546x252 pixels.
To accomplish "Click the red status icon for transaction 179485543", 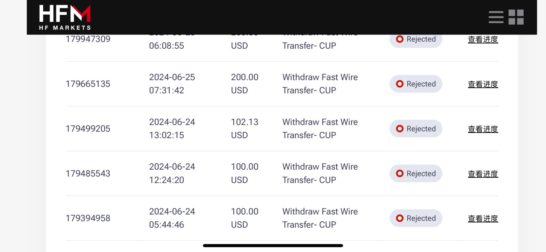I will (x=400, y=173).
